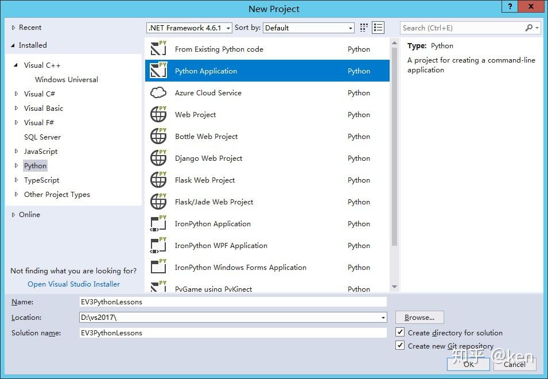
Task: Expand the Visual C# node
Action: [x=16, y=94]
